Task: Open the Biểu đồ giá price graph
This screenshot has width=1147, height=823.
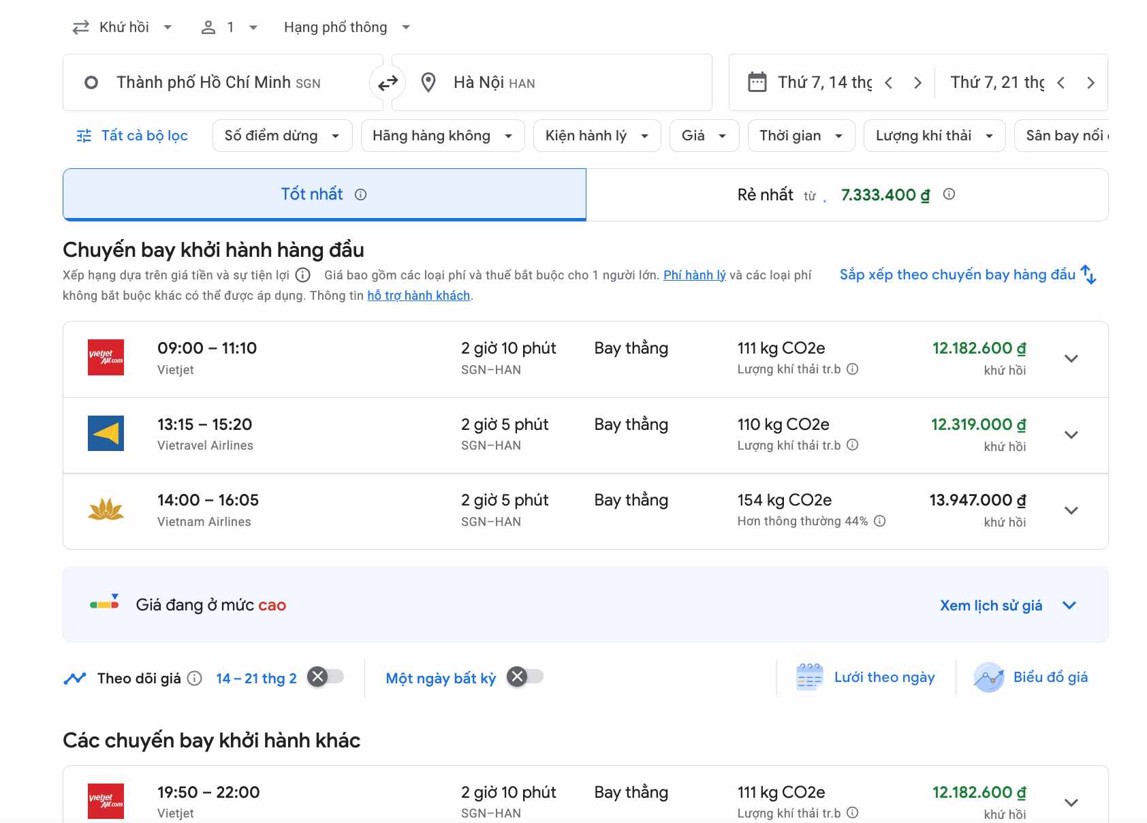Action: [x=1031, y=677]
